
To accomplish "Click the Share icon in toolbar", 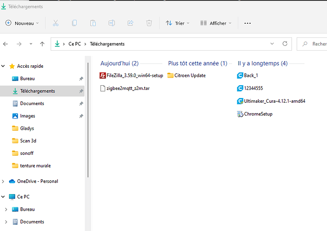I will point(130,23).
